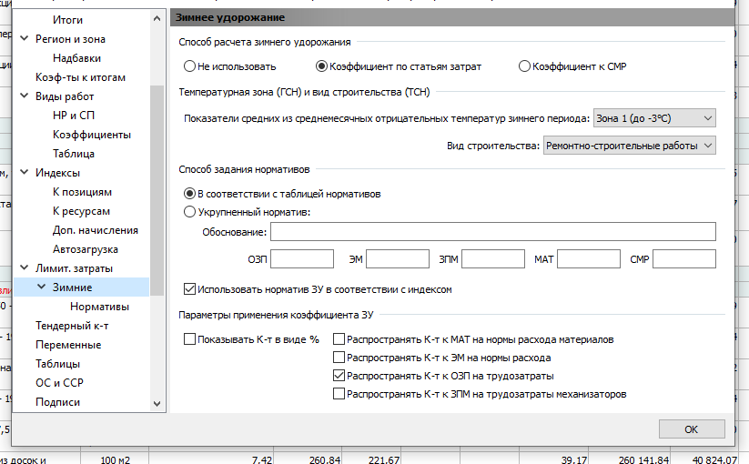Select the 'Зимние' tree item
749x464 pixels.
coord(72,287)
